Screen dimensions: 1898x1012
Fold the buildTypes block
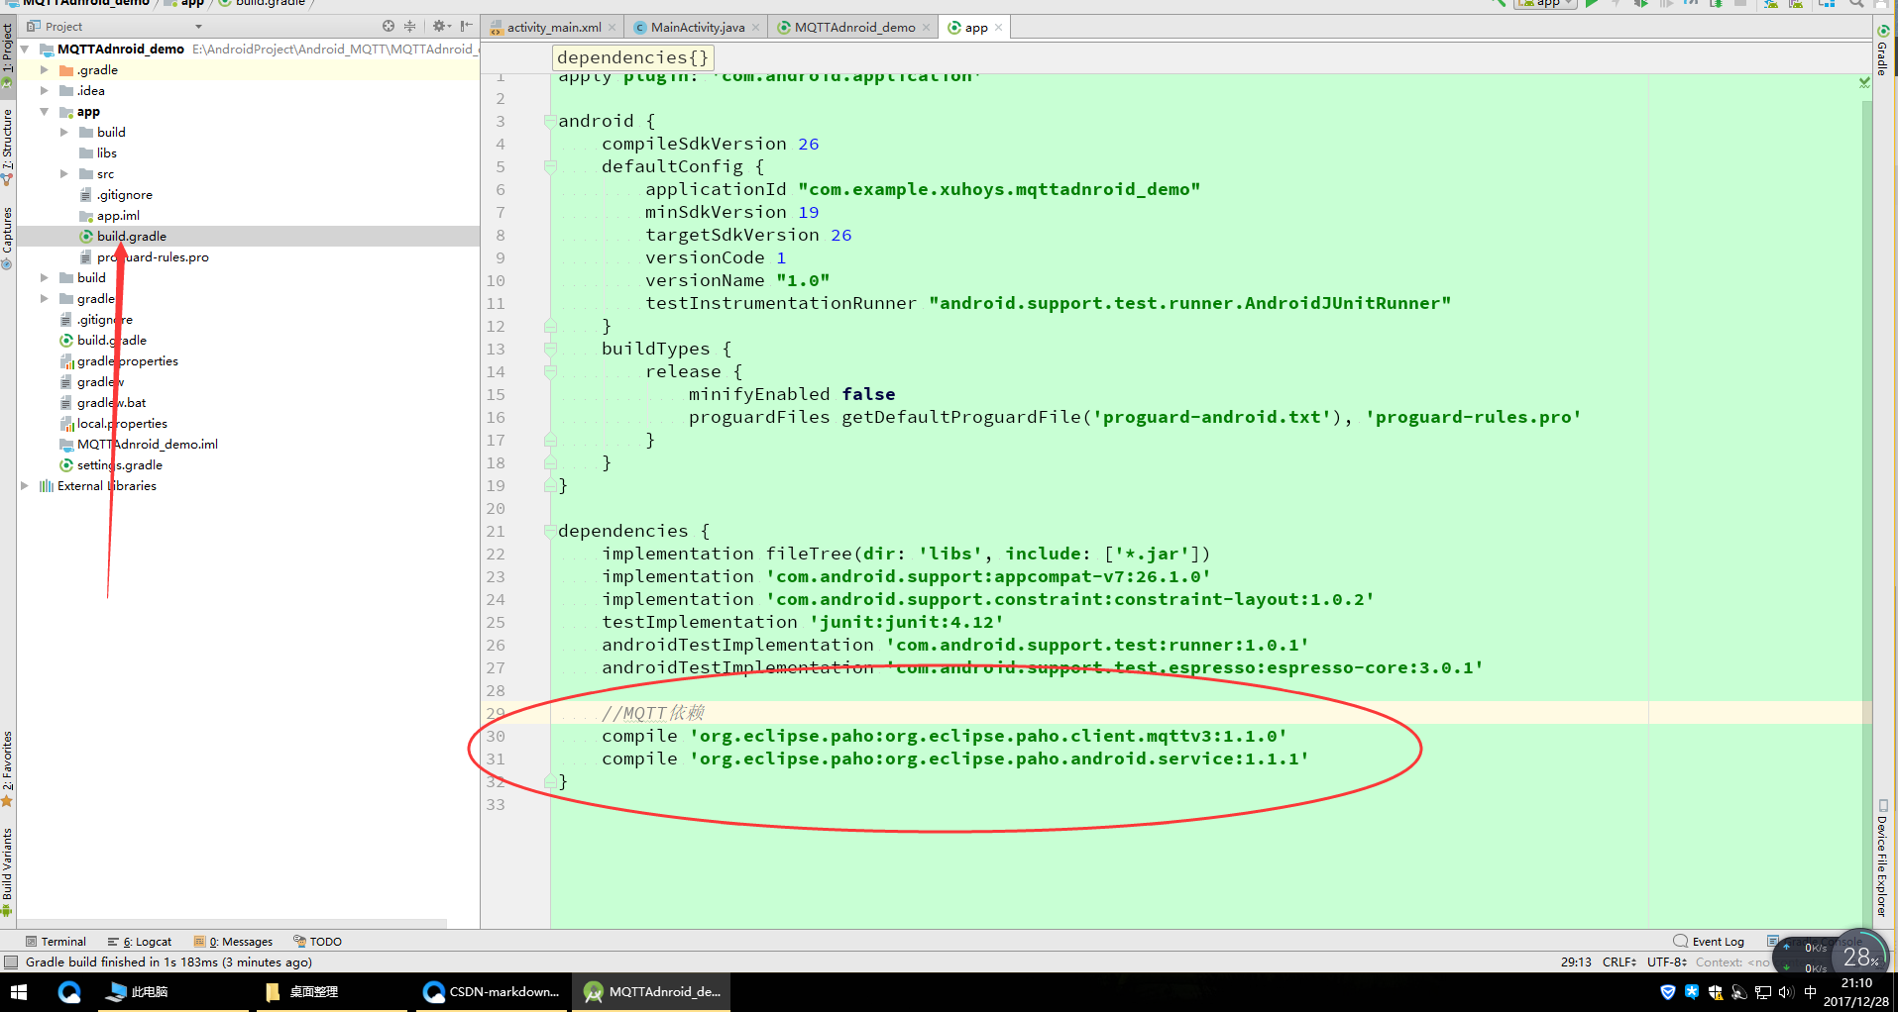tap(550, 349)
